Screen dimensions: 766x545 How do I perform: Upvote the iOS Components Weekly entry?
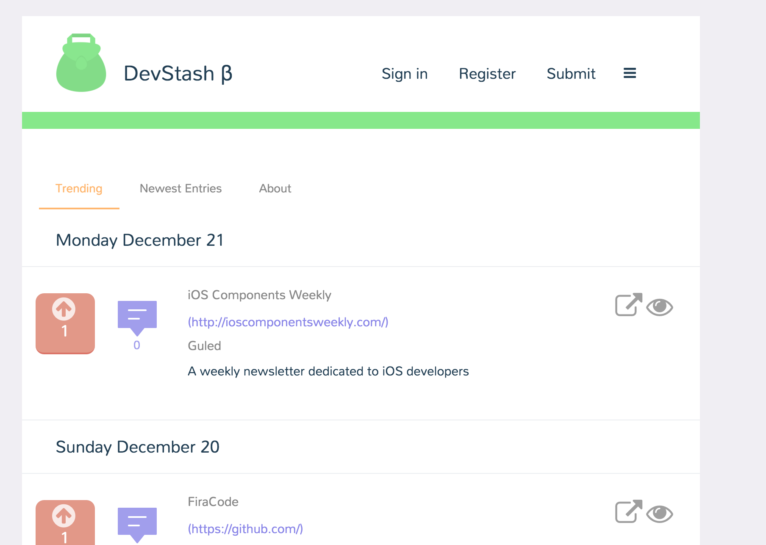coord(65,323)
